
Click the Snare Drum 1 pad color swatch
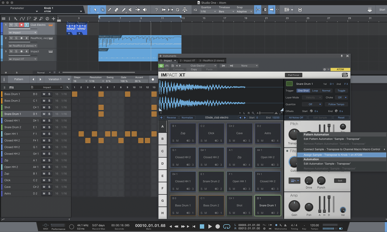click(289, 84)
